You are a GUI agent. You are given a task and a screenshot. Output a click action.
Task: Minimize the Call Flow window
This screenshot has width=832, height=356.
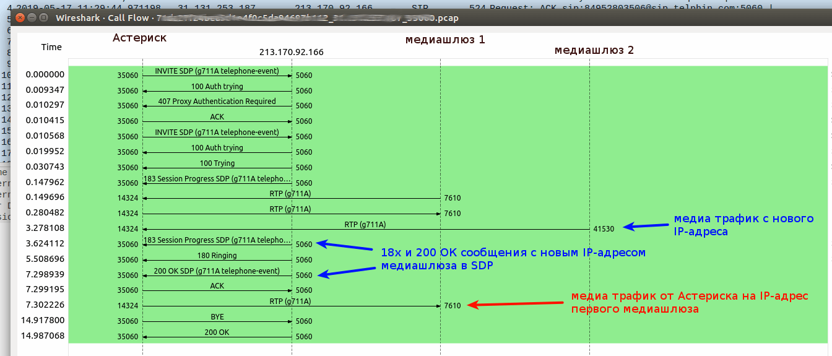[32, 18]
